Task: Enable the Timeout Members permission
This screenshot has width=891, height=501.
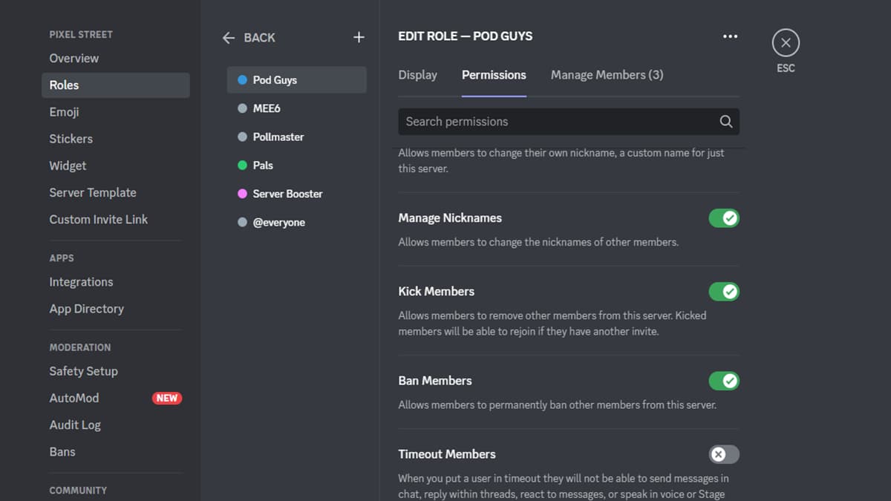Action: pyautogui.click(x=724, y=454)
